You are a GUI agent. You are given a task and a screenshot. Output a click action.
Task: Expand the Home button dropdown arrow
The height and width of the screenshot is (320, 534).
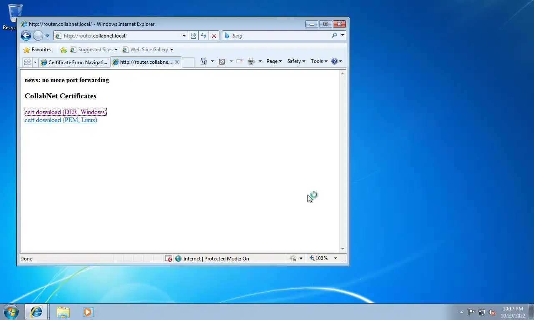[x=212, y=61]
